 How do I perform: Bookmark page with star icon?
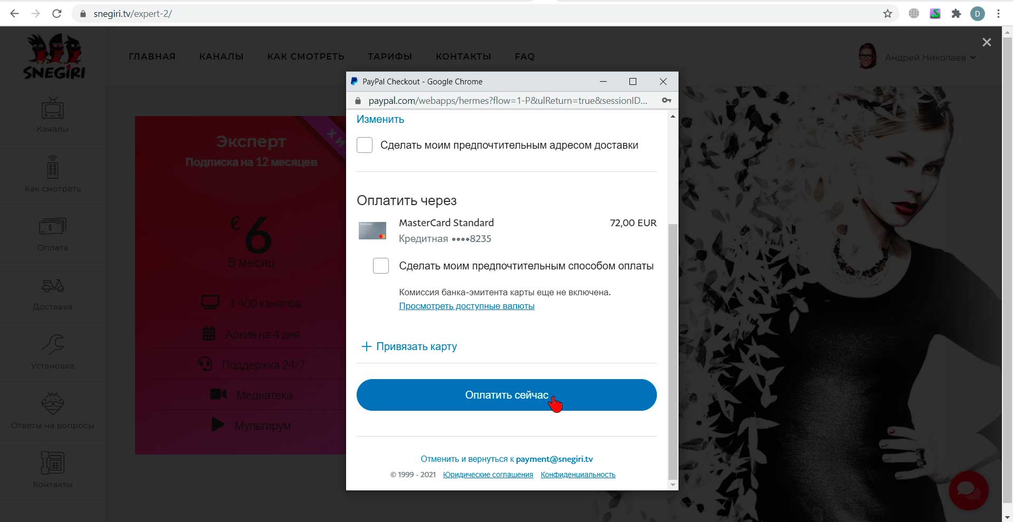pos(887,14)
